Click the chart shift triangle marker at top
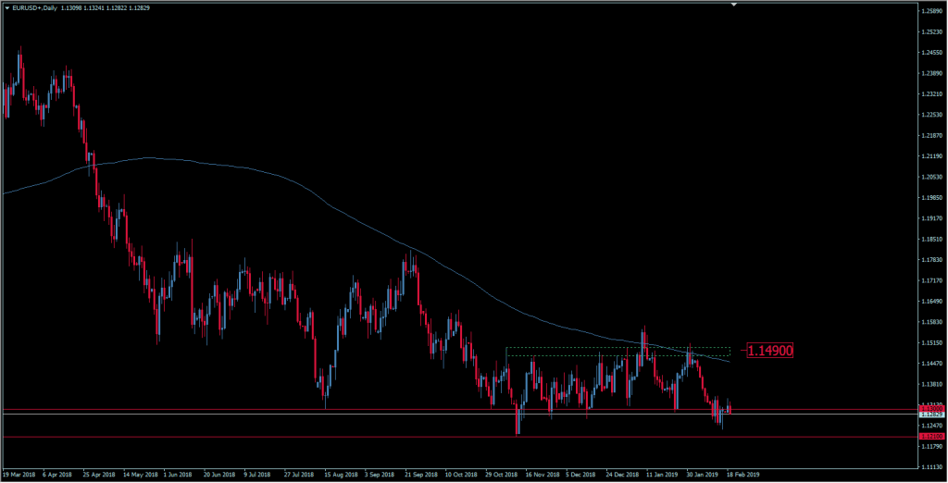 (x=733, y=5)
